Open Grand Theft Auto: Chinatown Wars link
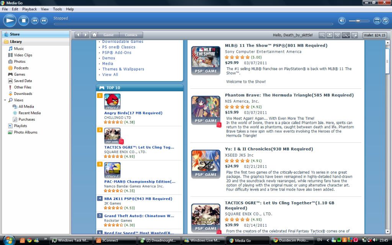The image size is (392, 245). [x=139, y=216]
